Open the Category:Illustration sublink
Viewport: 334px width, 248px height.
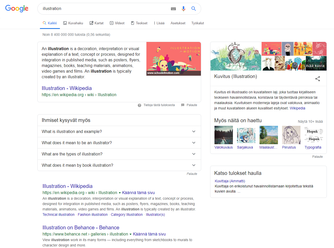click(x=127, y=215)
